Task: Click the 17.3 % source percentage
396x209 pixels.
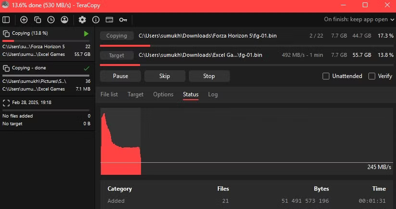Action: (x=386, y=36)
